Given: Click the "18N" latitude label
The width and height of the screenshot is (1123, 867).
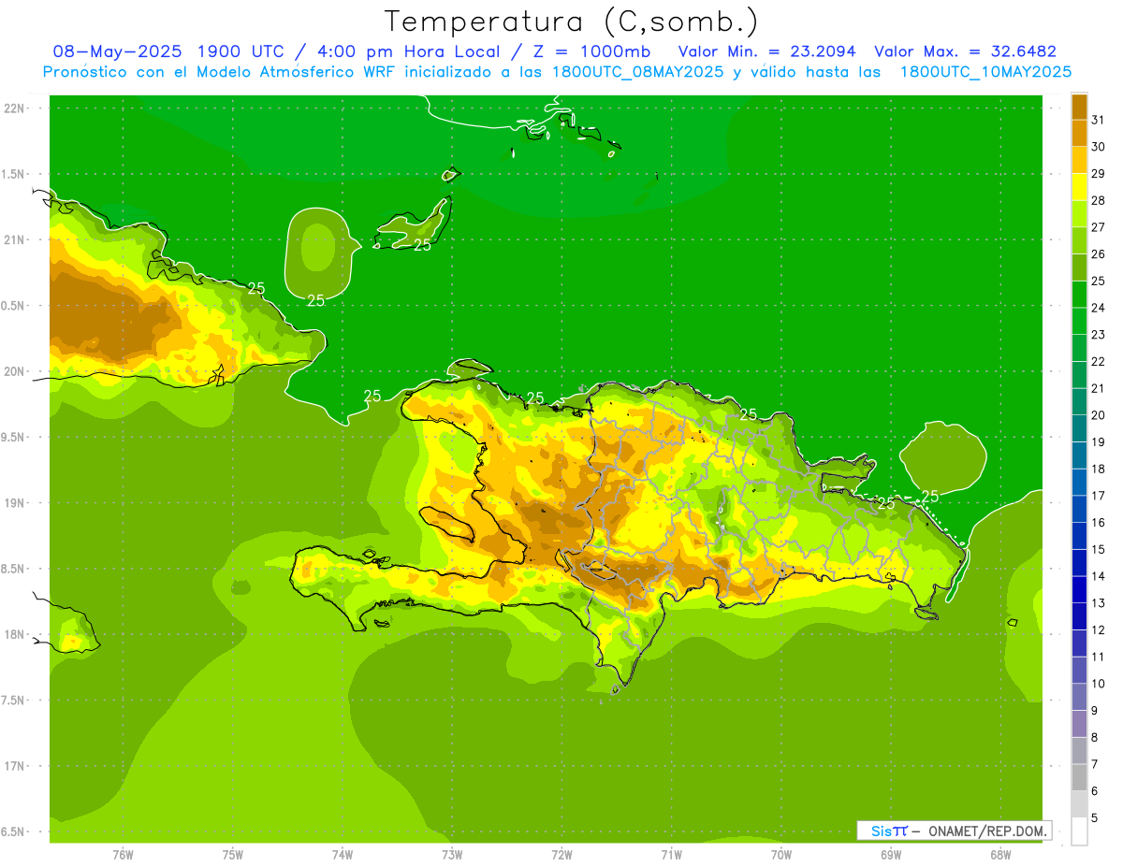Looking at the screenshot, I should pyautogui.click(x=16, y=634).
